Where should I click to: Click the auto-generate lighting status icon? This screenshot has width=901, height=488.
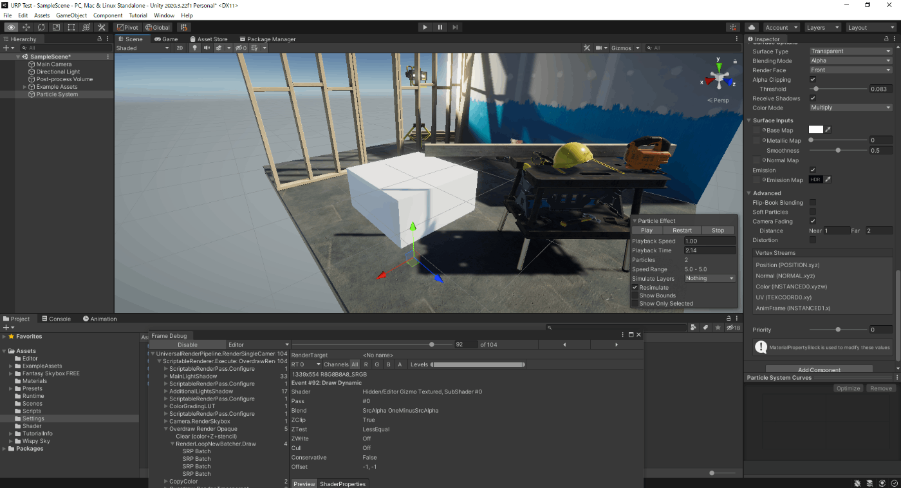click(x=882, y=483)
